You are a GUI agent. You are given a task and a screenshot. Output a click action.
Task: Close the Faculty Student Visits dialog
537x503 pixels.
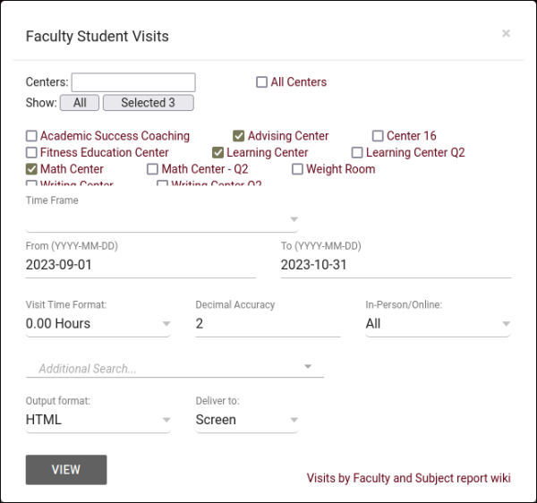coord(506,34)
